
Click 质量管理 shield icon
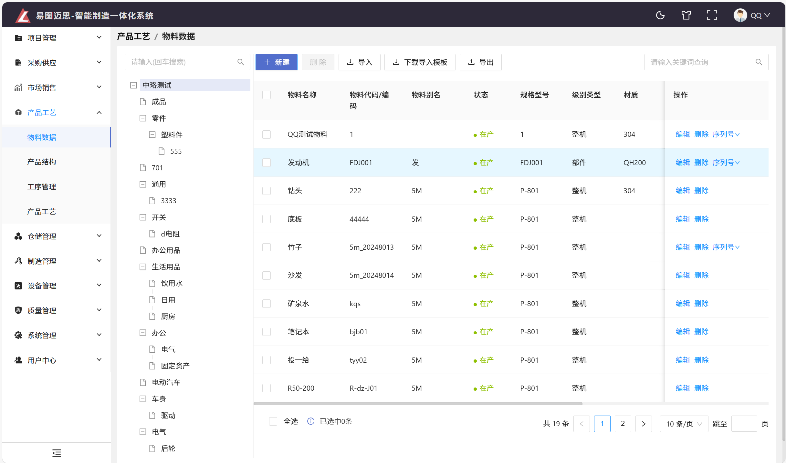tap(18, 310)
